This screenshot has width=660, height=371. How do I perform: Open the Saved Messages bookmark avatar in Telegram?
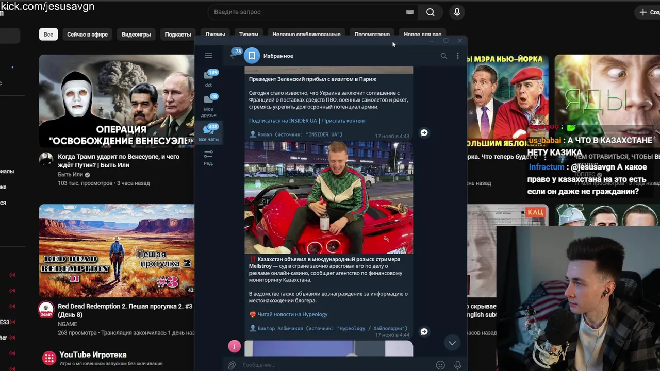coord(252,55)
